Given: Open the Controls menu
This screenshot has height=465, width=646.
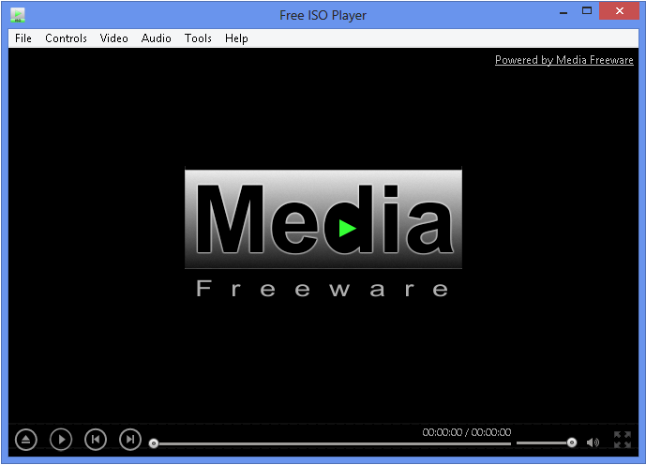Looking at the screenshot, I should click(x=66, y=38).
